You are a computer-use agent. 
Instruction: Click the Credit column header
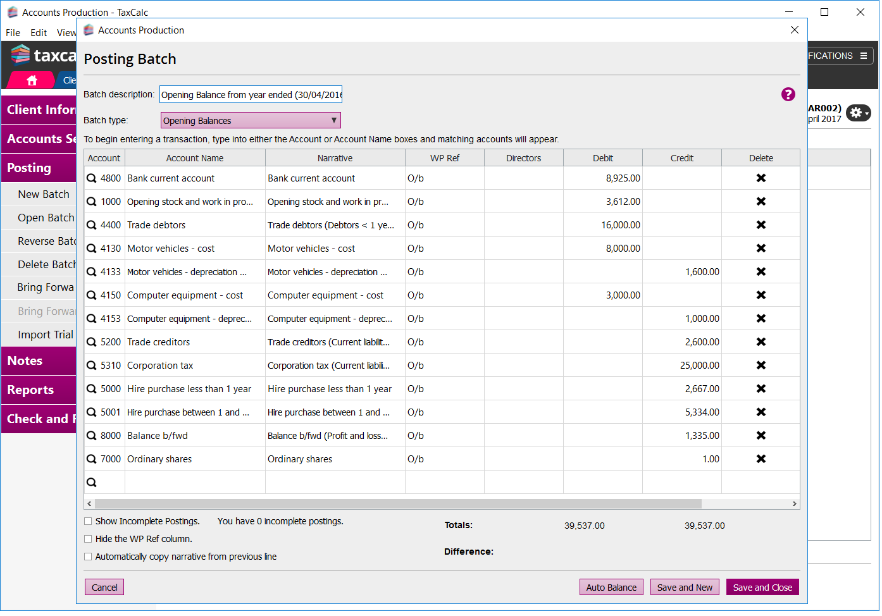[682, 159]
